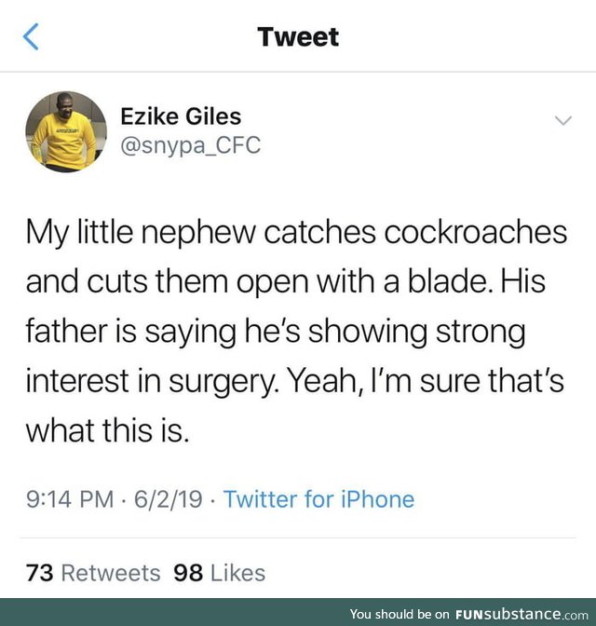Tap the number 98 beside Likes
596x626 pixels.
(188, 573)
